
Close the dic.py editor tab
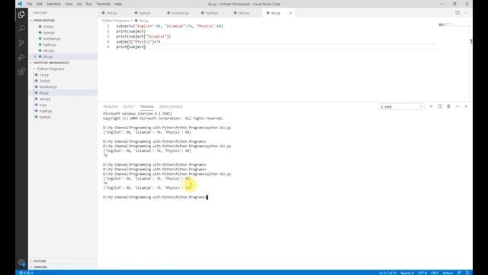291,13
